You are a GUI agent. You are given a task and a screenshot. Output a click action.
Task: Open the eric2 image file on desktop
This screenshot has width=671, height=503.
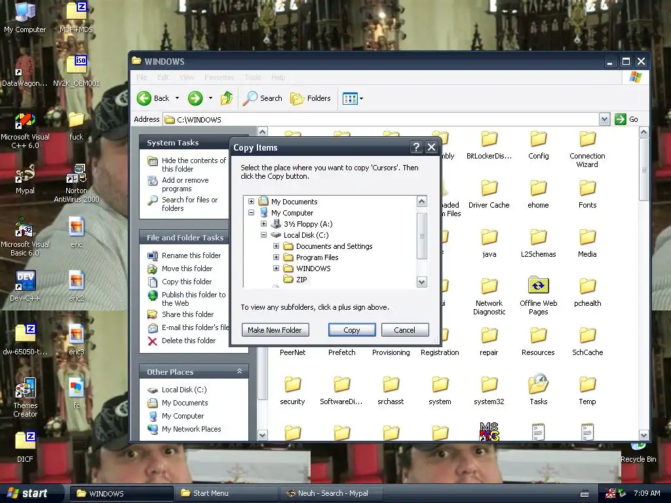coord(77,285)
